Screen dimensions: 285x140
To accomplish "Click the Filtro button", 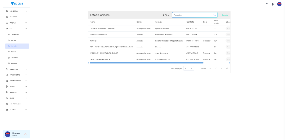I will click(166, 15).
